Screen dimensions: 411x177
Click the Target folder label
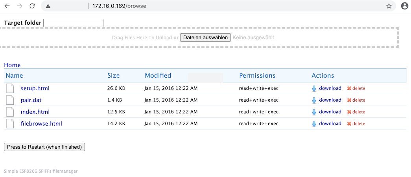22,23
